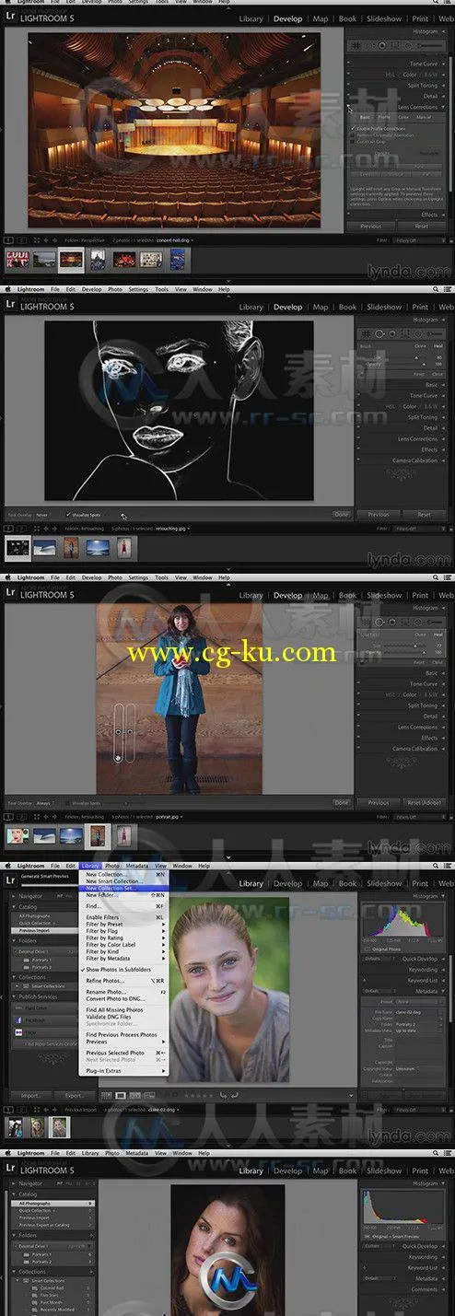Image resolution: width=455 pixels, height=1316 pixels.
Task: Select Loupe view icon under smiling girl photo
Action: [120, 1095]
